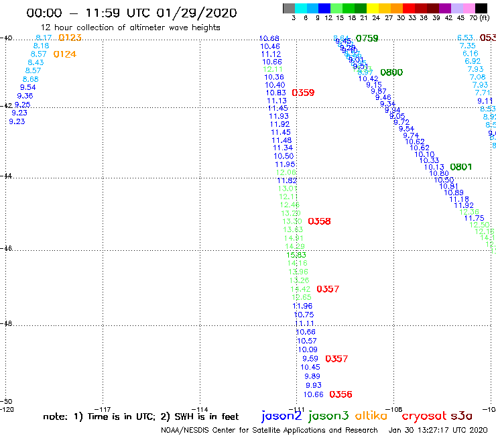The width and height of the screenshot is (496, 436).
Task: Click the timestamp 'Jan 30 13:27:17 UTC 2020'
Action: tap(438, 430)
